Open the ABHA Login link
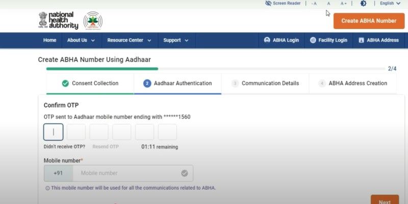 (x=282, y=40)
